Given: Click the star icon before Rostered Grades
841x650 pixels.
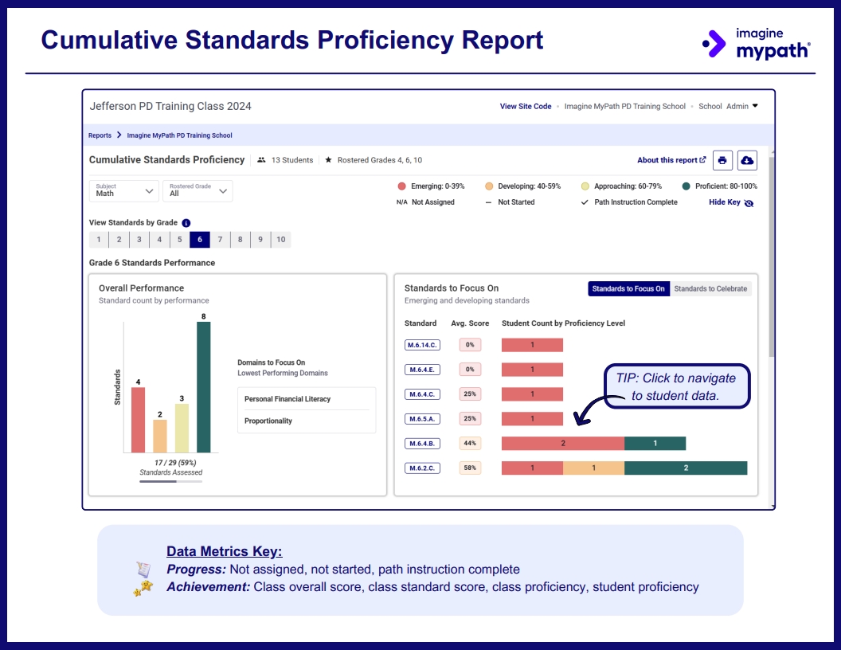Looking at the screenshot, I should pos(328,160).
